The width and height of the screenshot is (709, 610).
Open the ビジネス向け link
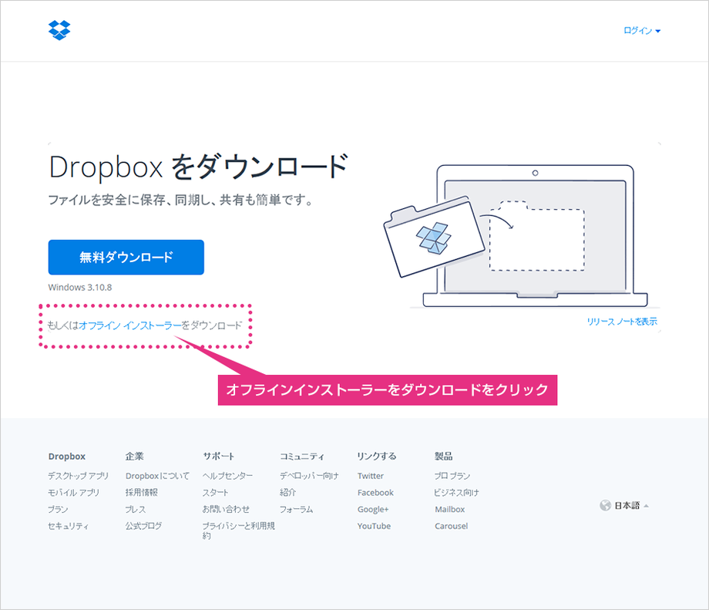457,492
